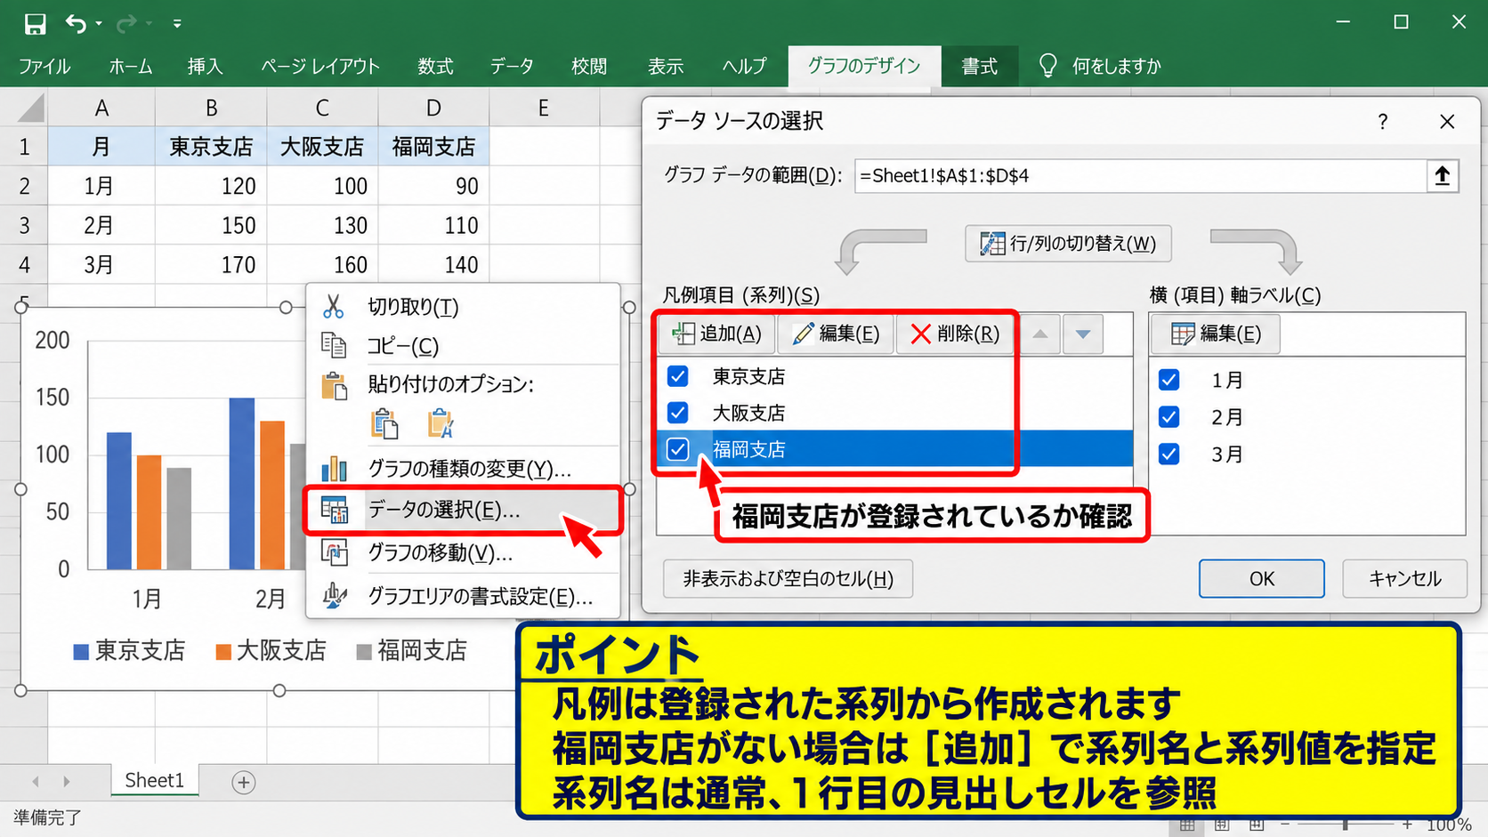This screenshot has height=837, width=1488.
Task: Move the selected series down
Action: [1082, 334]
